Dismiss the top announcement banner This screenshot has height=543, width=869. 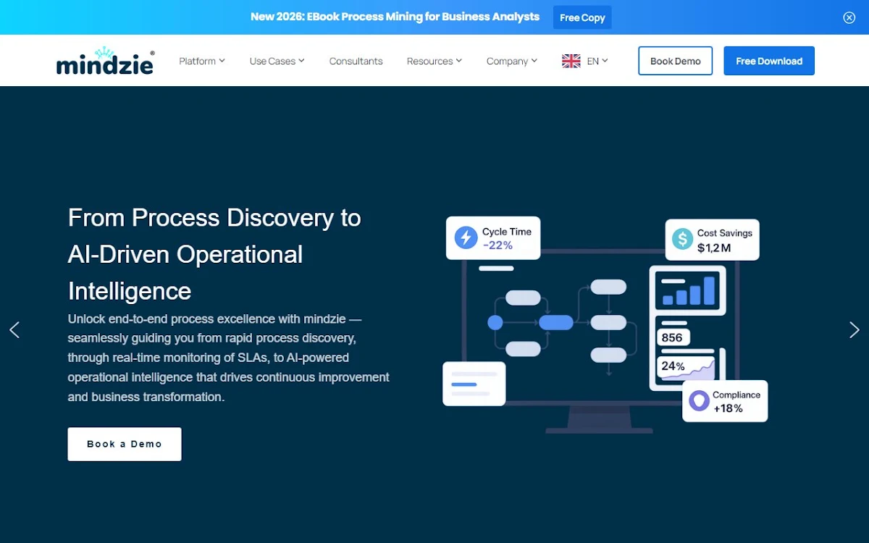click(849, 17)
